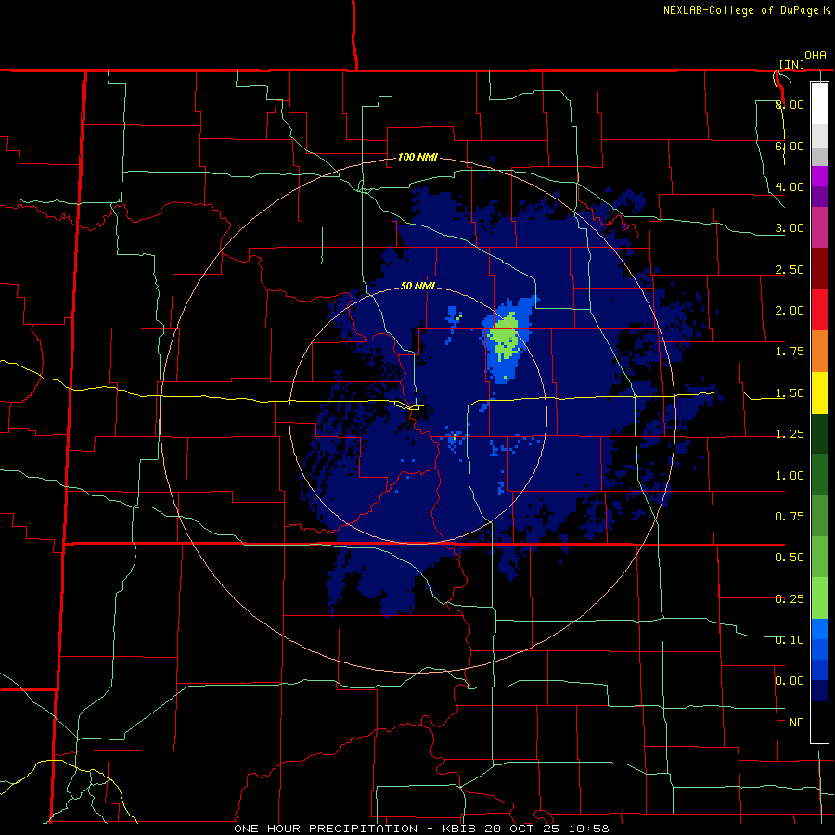
Task: Select the dark red legend swatch
Action: point(819,269)
